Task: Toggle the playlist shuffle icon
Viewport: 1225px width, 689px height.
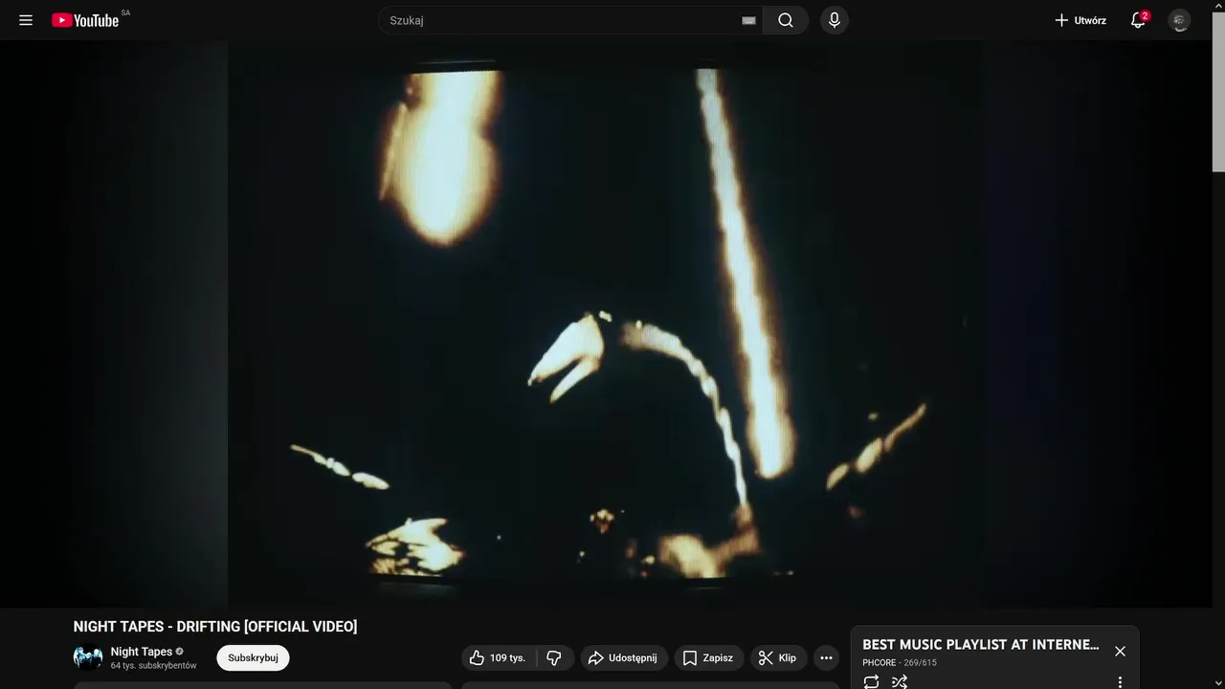Action: 900,681
